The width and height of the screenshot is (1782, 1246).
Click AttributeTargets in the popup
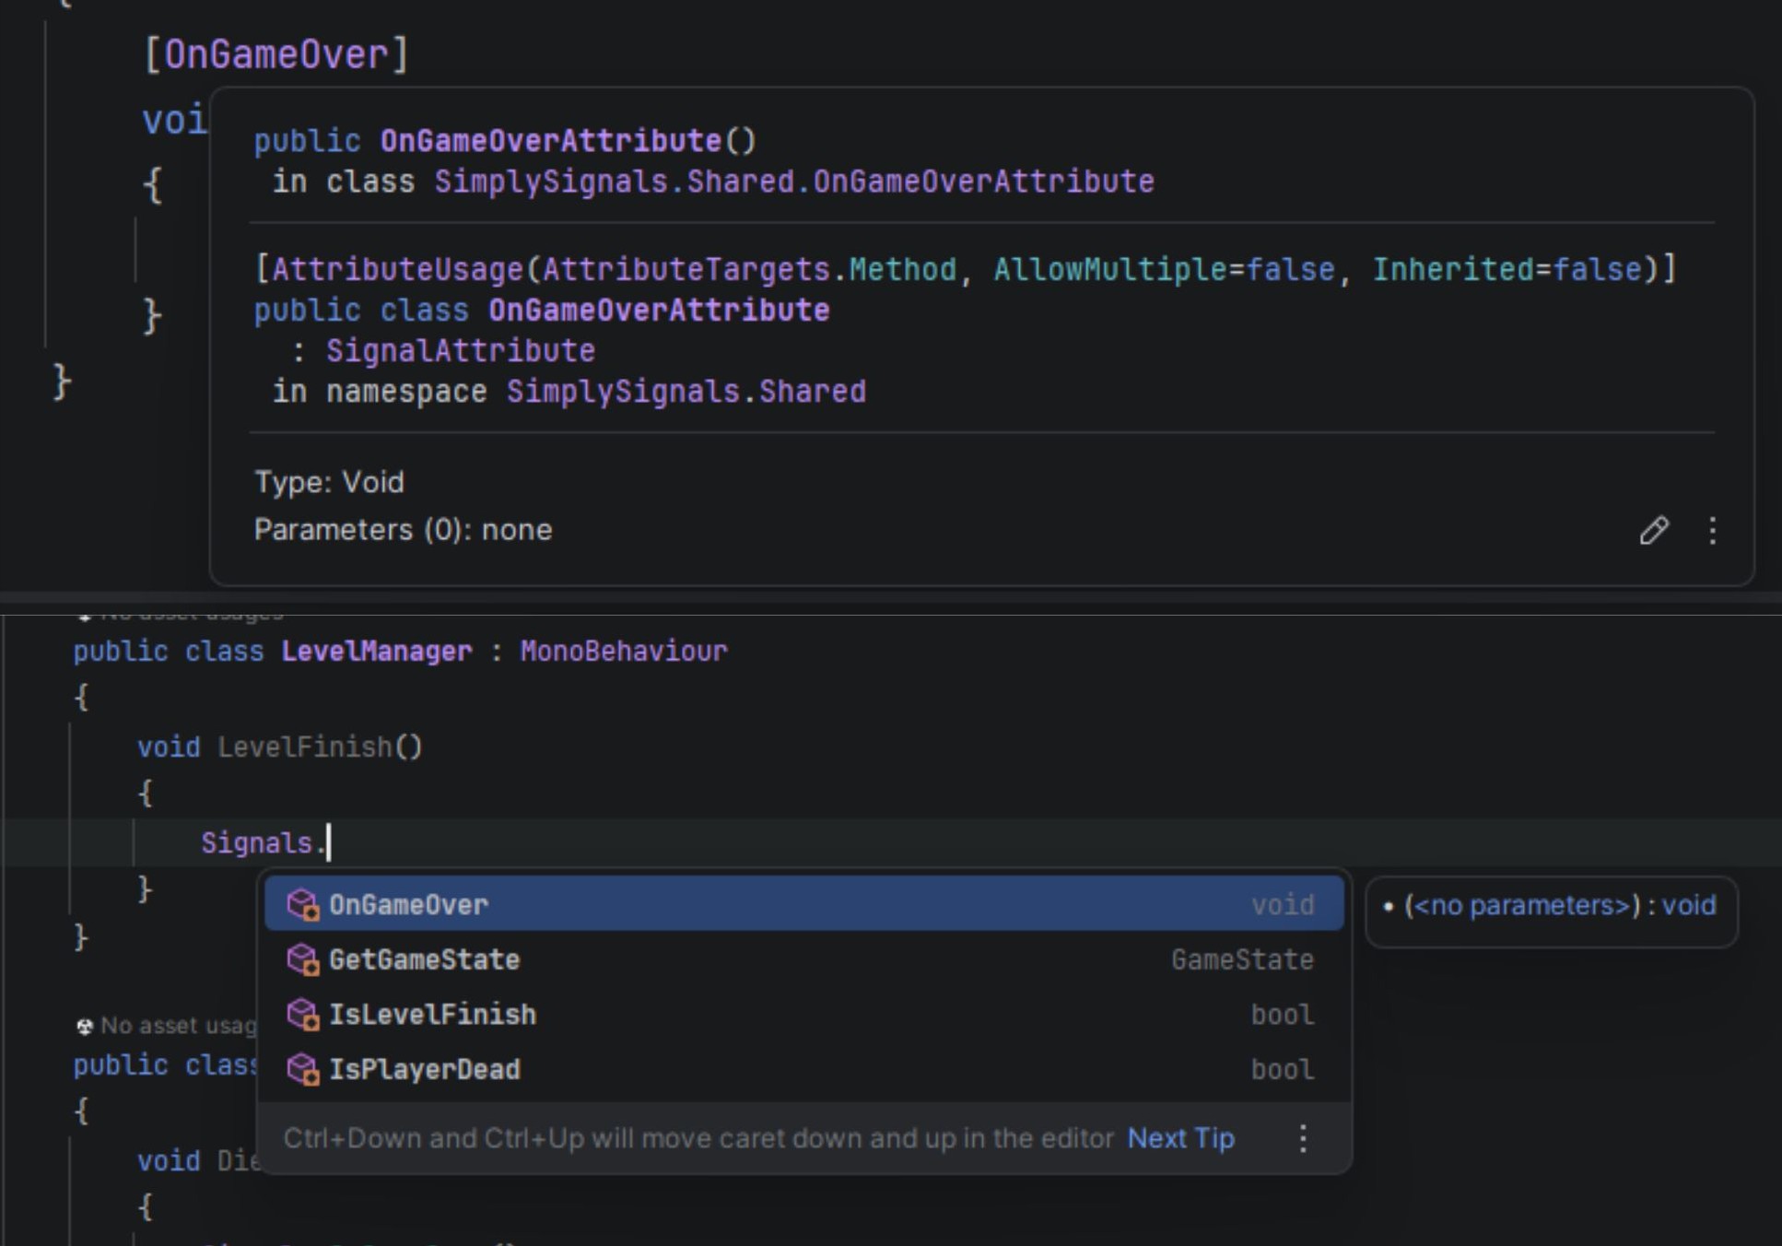pos(686,270)
